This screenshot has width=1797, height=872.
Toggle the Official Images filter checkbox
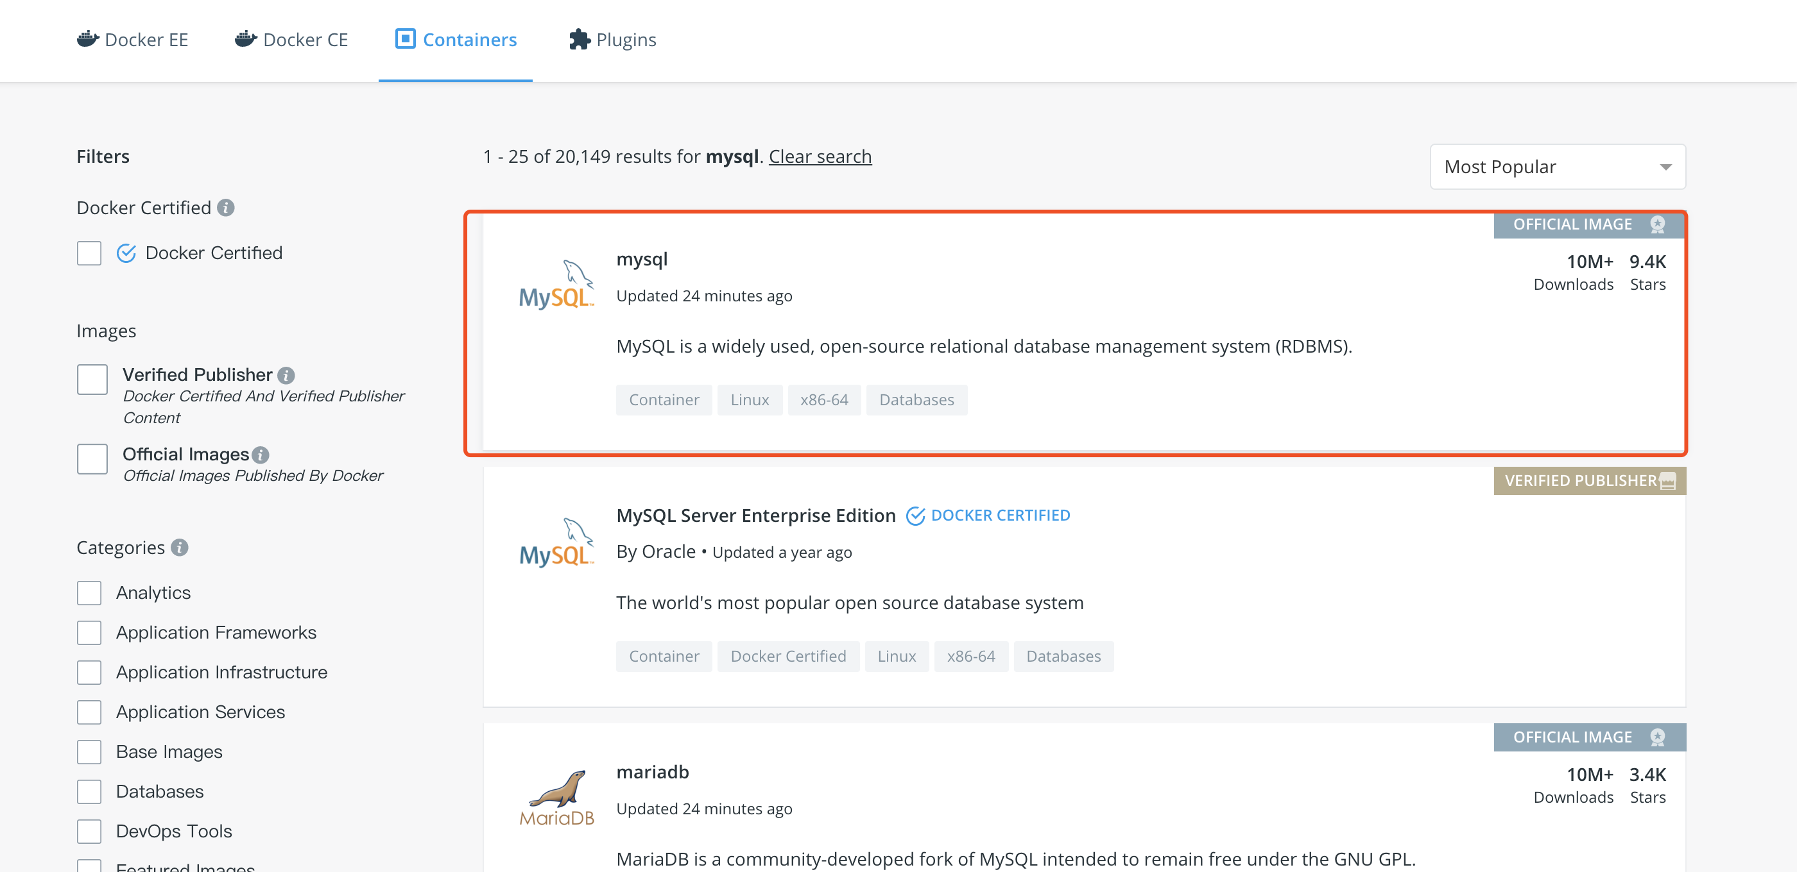point(92,459)
